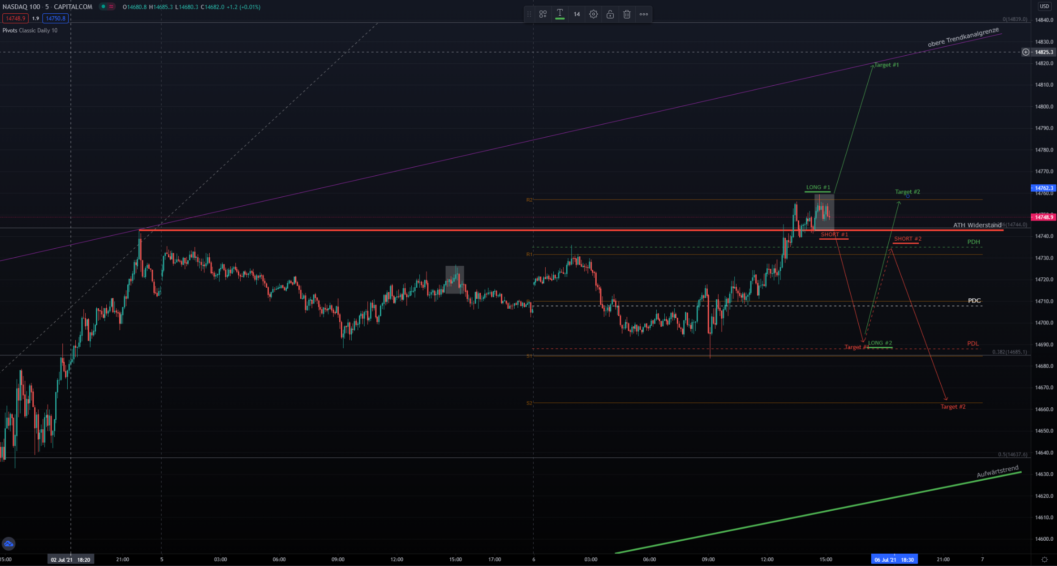The image size is (1057, 566).
Task: Click the blue buy price 14750.8
Action: click(56, 19)
